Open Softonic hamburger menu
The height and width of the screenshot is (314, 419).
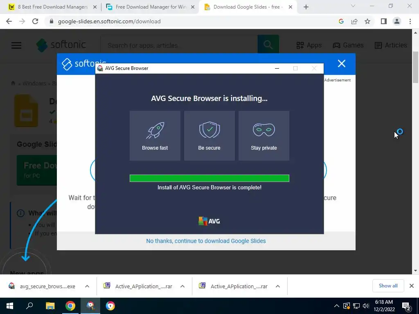tap(16, 45)
